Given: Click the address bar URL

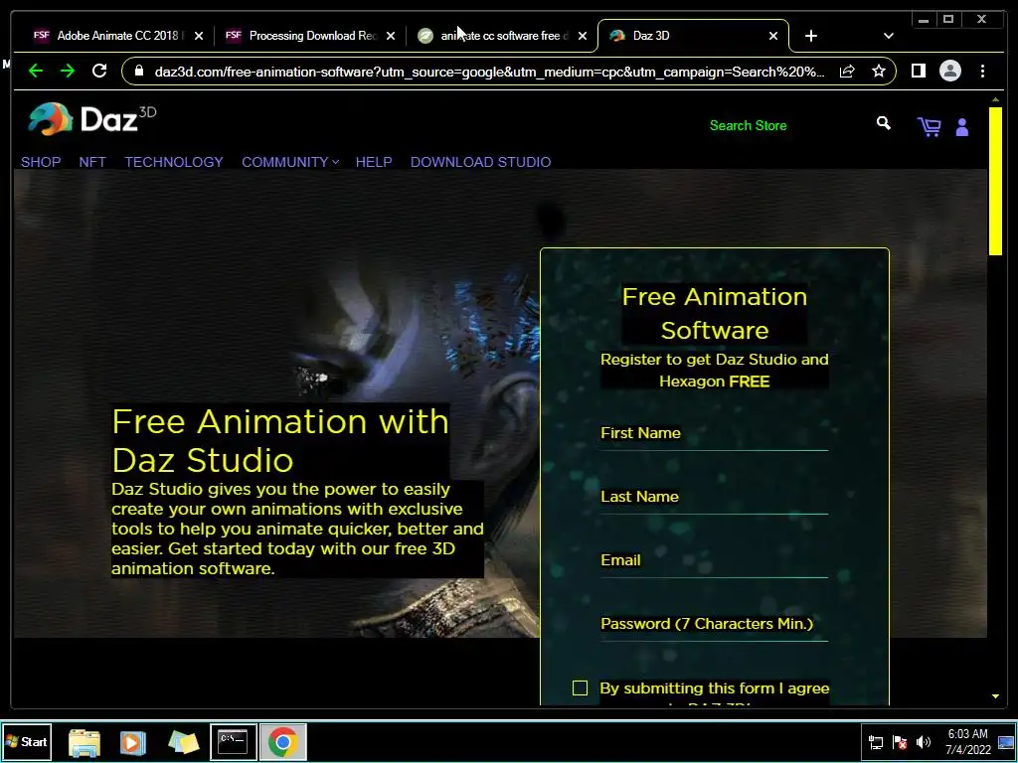Looking at the screenshot, I should (489, 72).
